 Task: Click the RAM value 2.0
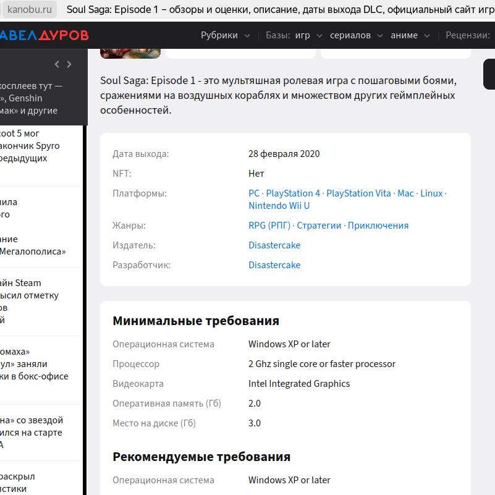point(255,404)
